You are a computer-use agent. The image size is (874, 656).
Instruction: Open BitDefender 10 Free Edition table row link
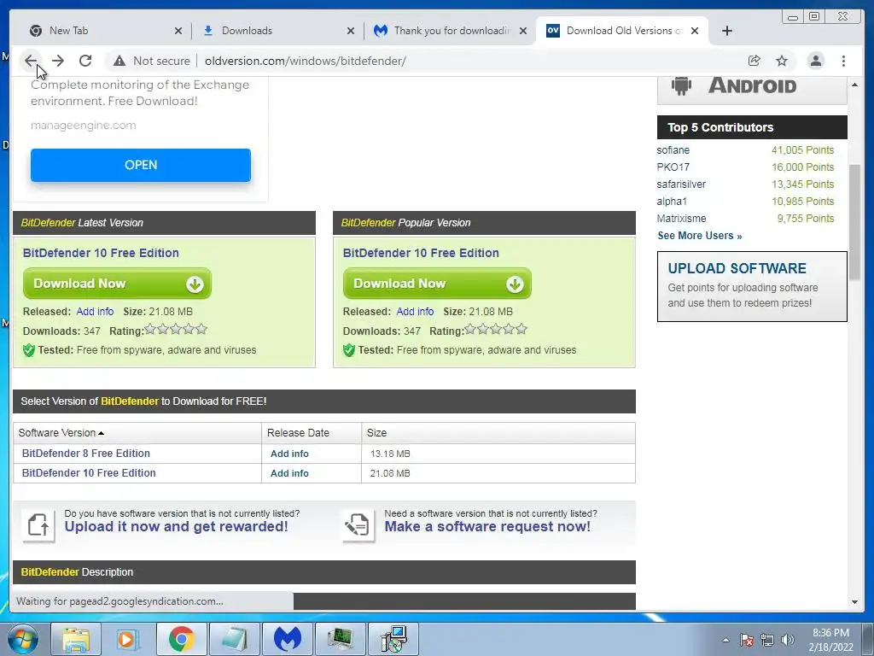tap(89, 473)
